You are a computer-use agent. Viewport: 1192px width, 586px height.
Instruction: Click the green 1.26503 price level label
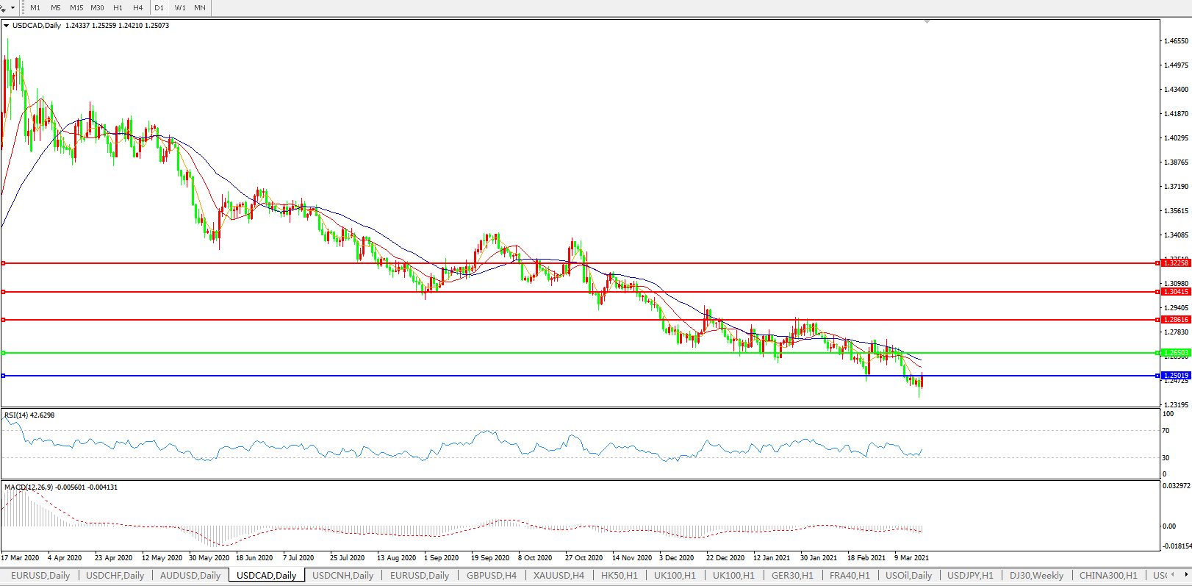[1176, 353]
